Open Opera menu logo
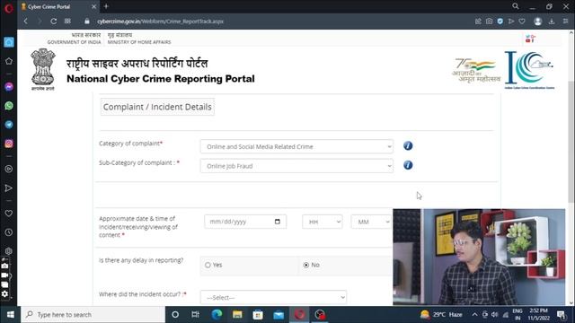575x323 pixels. point(8,8)
